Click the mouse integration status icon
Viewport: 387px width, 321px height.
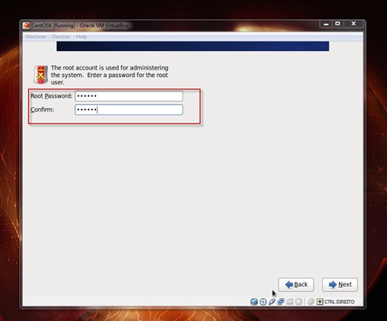click(311, 302)
